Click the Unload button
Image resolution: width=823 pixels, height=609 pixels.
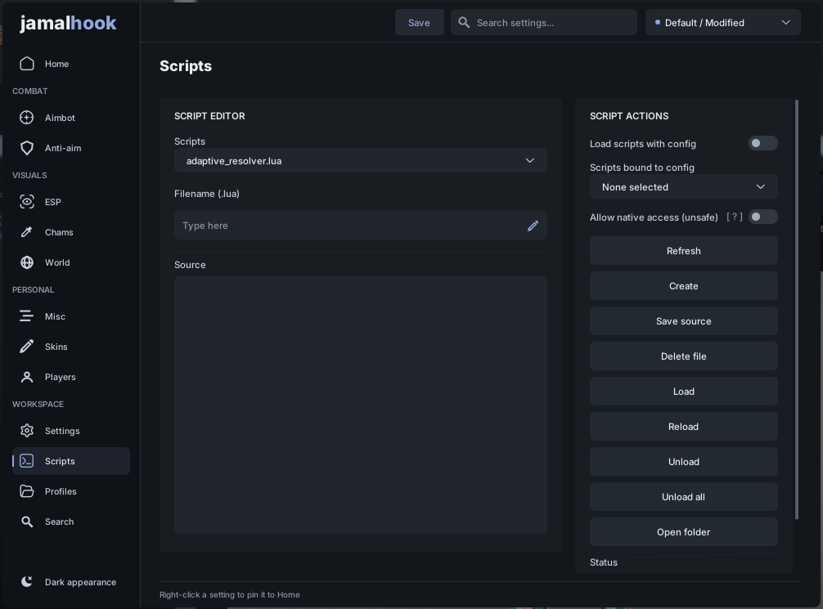(x=683, y=462)
